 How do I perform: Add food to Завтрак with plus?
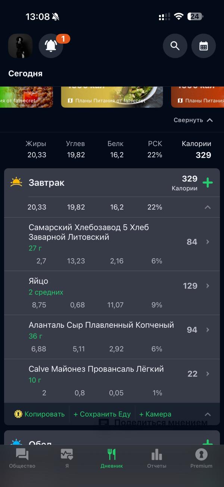(208, 183)
